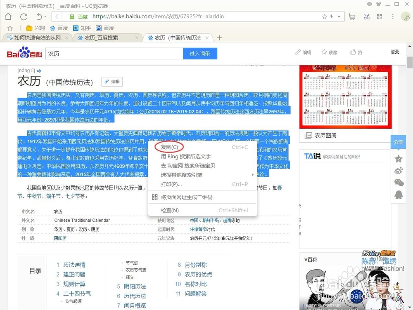Screen dimensions: 413x310
Task: Open first 百度 bookmark after 兴趣
Action: tap(59, 28)
